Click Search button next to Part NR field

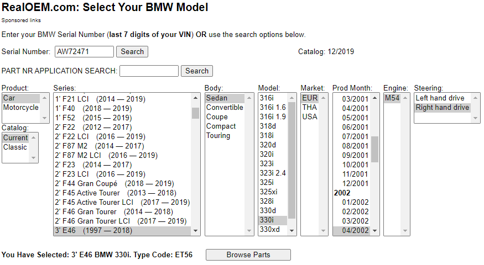(x=196, y=71)
